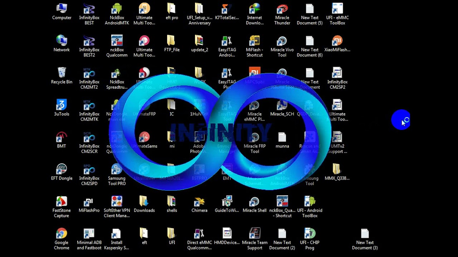Launch InfinityBox CM2SPD shortcut

click(89, 175)
